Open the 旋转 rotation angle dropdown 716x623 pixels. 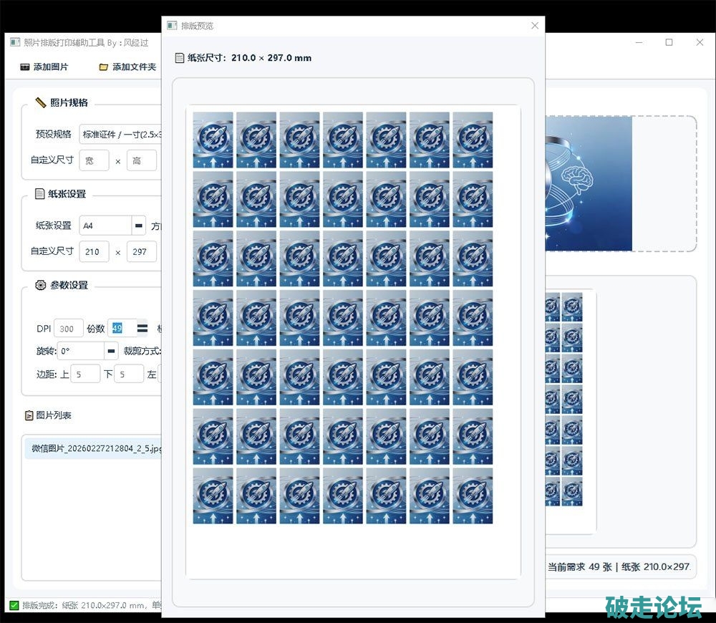click(x=111, y=351)
